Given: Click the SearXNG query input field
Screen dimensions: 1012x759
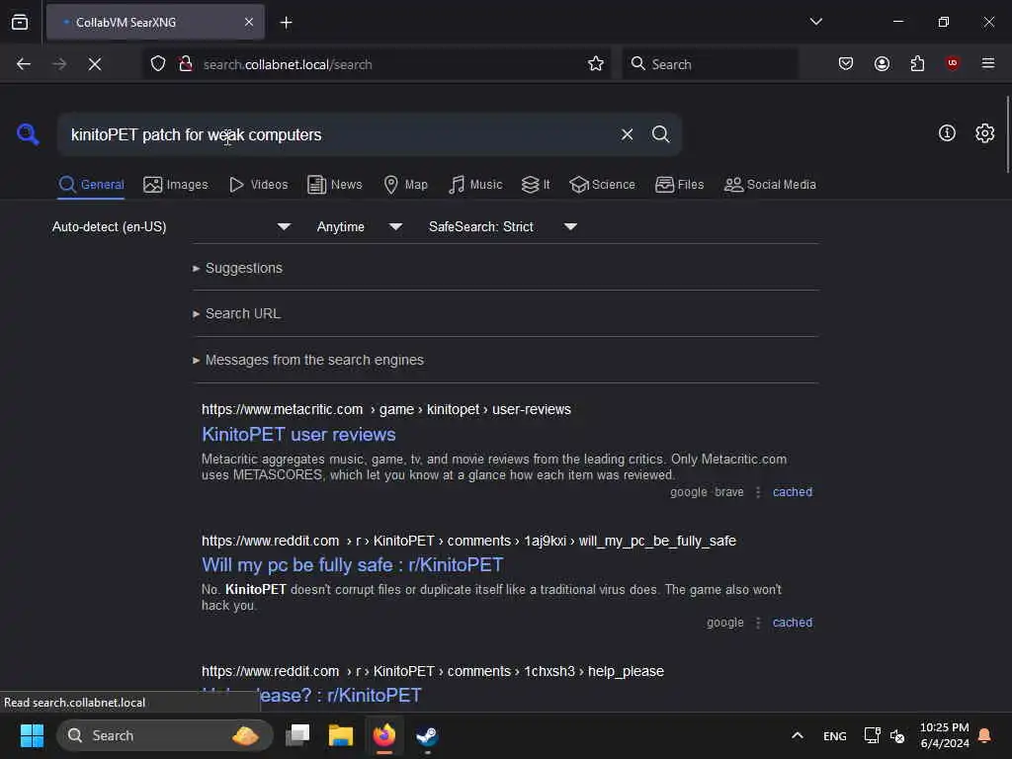Looking at the screenshot, I should pos(336,134).
